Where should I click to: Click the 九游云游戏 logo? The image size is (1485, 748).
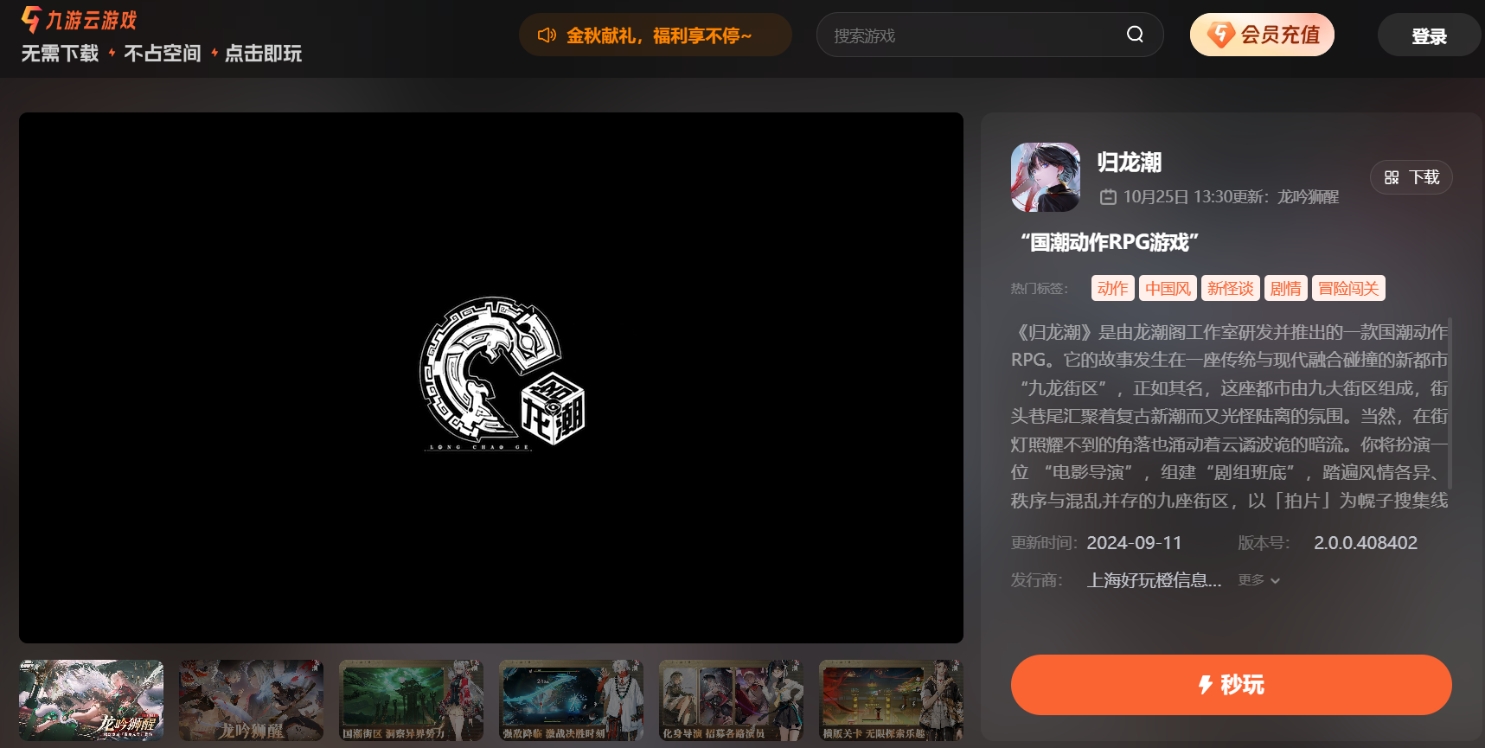[x=80, y=20]
